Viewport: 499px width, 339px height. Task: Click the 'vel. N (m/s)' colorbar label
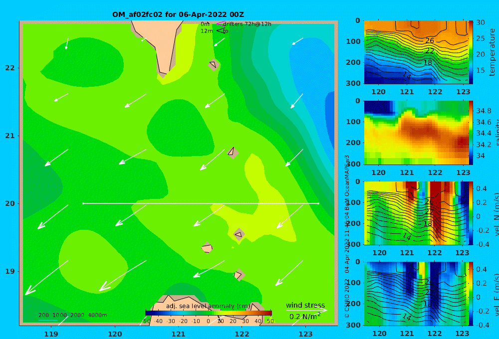pos(497,214)
